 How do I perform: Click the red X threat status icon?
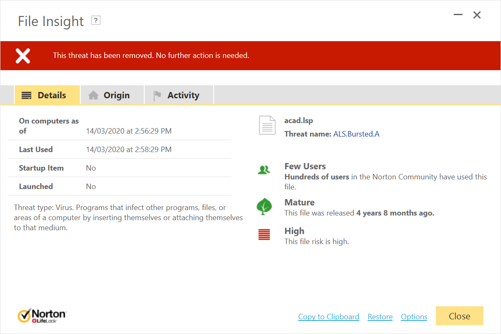pos(23,55)
